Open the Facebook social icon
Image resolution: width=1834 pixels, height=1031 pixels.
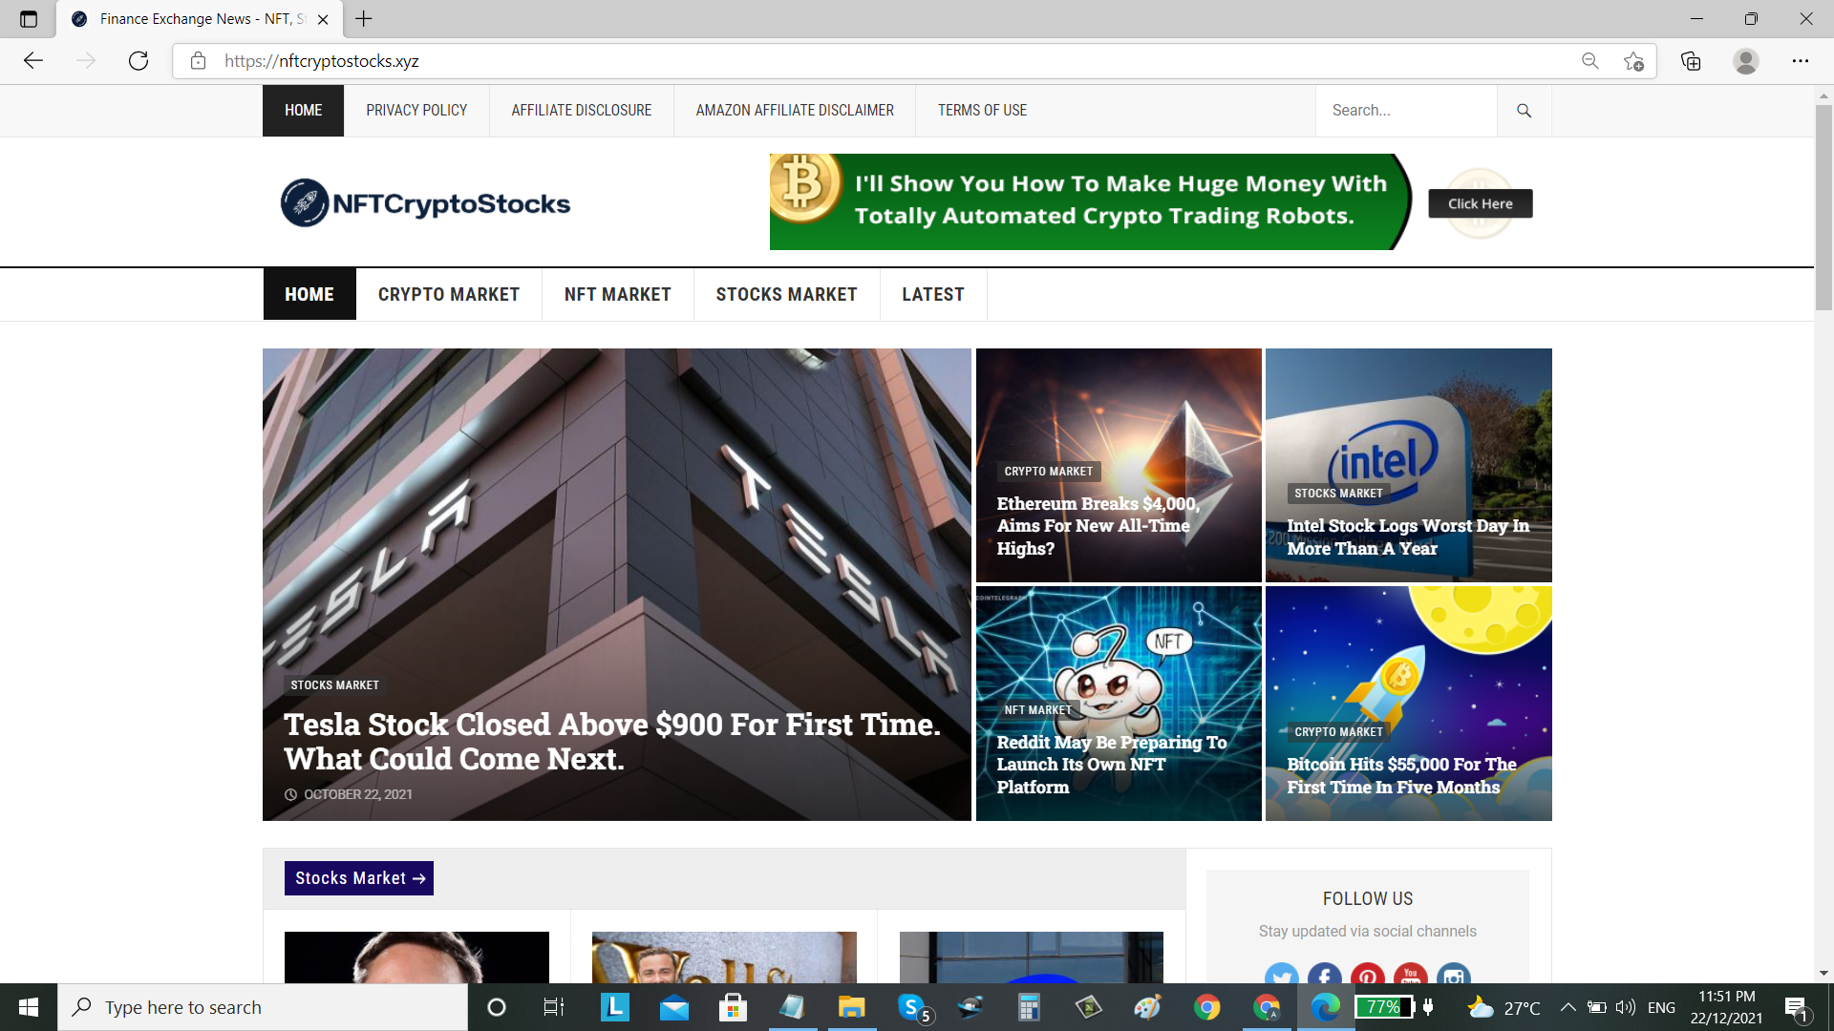pyautogui.click(x=1325, y=976)
